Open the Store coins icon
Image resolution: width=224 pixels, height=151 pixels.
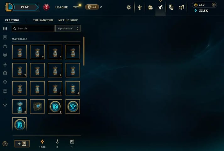tap(181, 7)
